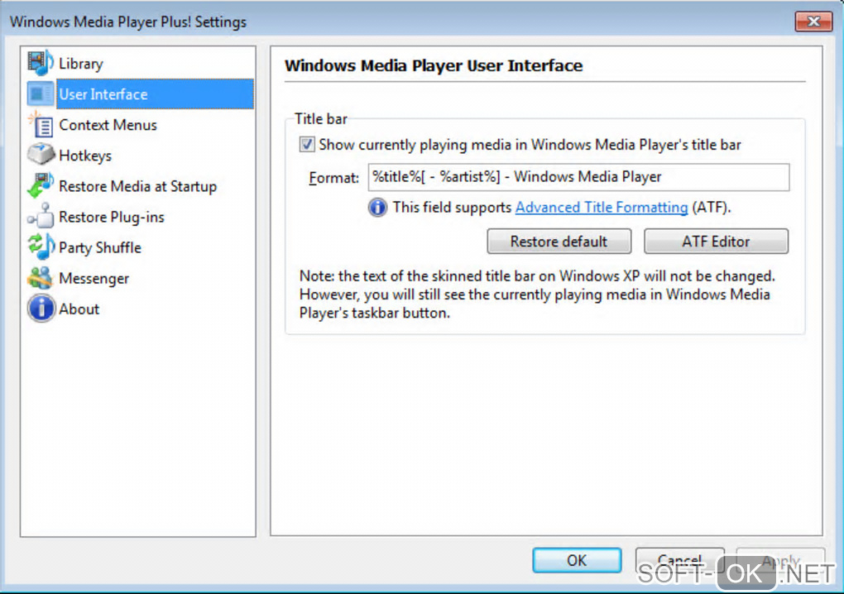This screenshot has width=844, height=594.
Task: Open the Library settings page
Action: coord(81,64)
